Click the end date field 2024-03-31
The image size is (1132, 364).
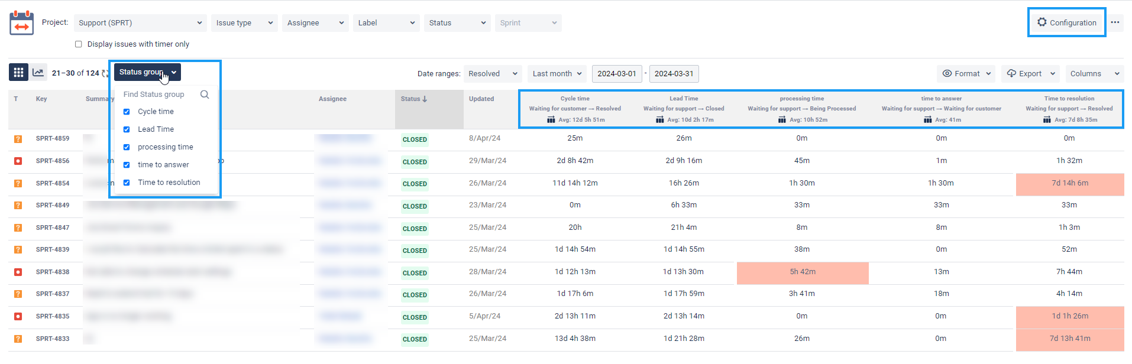click(674, 74)
